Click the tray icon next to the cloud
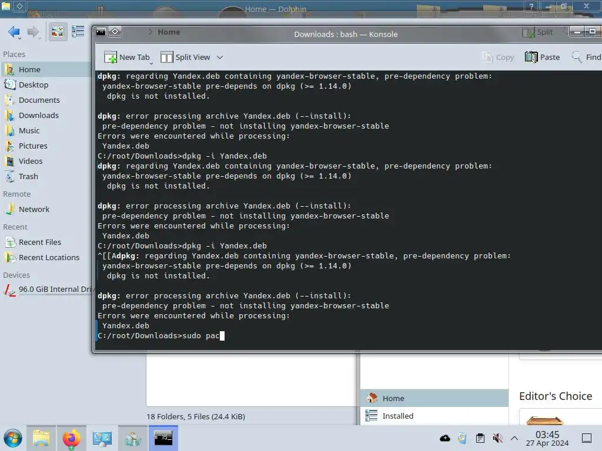The width and height of the screenshot is (602, 451). coord(462,438)
